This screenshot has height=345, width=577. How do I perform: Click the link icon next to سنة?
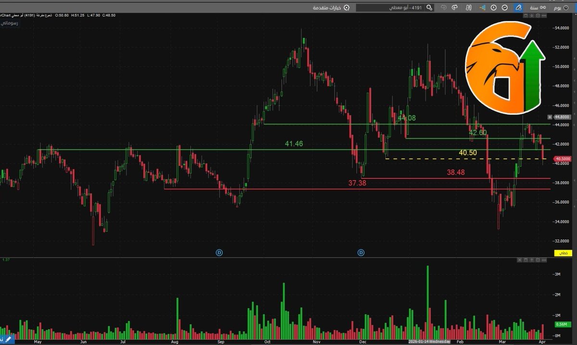tap(543, 7)
